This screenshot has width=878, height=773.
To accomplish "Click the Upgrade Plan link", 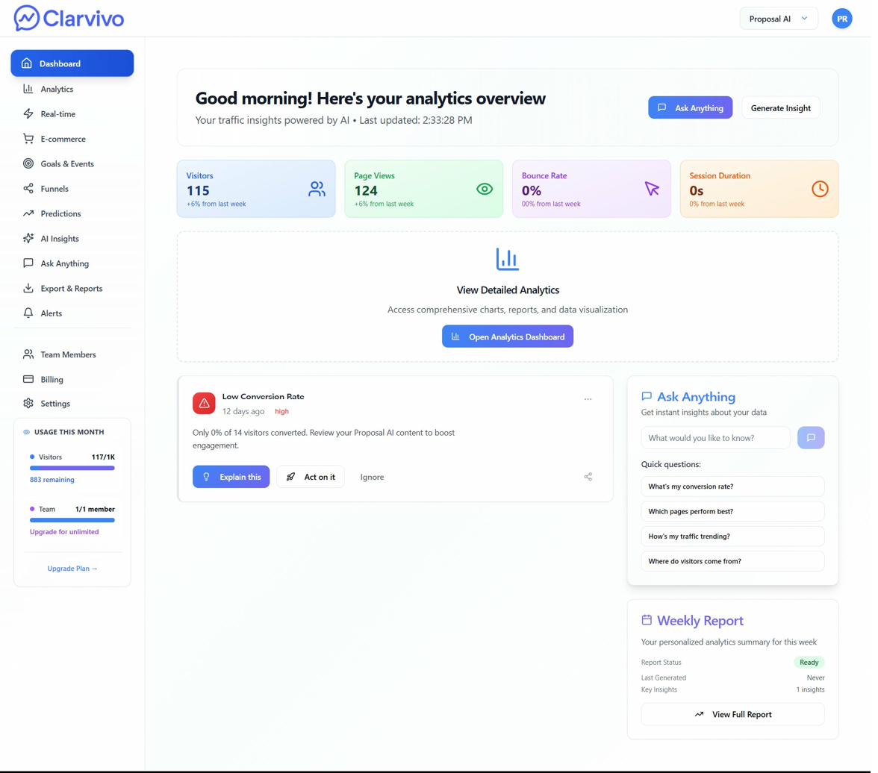I will point(72,568).
